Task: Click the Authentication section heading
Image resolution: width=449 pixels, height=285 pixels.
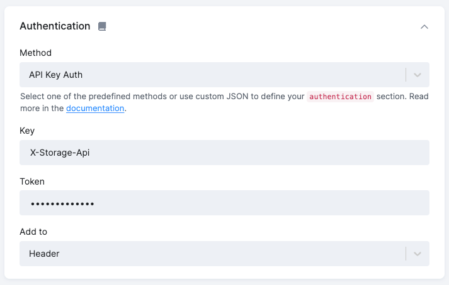Action: (55, 26)
